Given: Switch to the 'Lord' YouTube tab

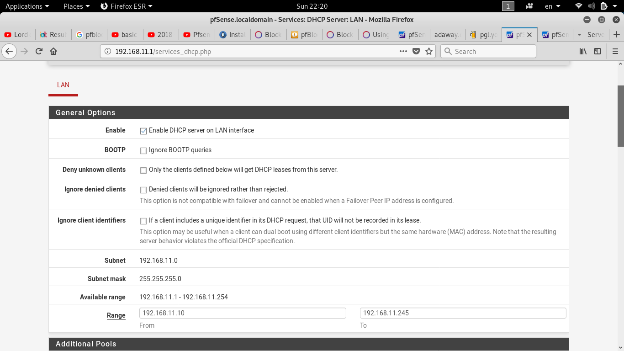Looking at the screenshot, I should [x=17, y=35].
